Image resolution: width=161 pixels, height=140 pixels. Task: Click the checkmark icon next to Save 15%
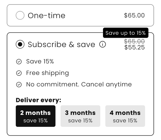pyautogui.click(x=19, y=62)
